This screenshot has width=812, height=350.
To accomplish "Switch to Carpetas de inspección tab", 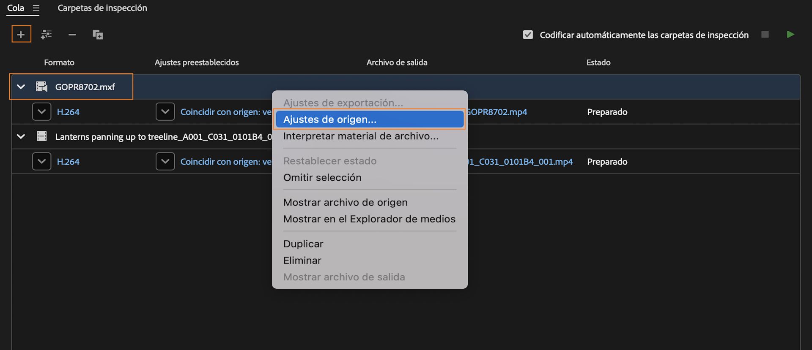I will pyautogui.click(x=102, y=8).
